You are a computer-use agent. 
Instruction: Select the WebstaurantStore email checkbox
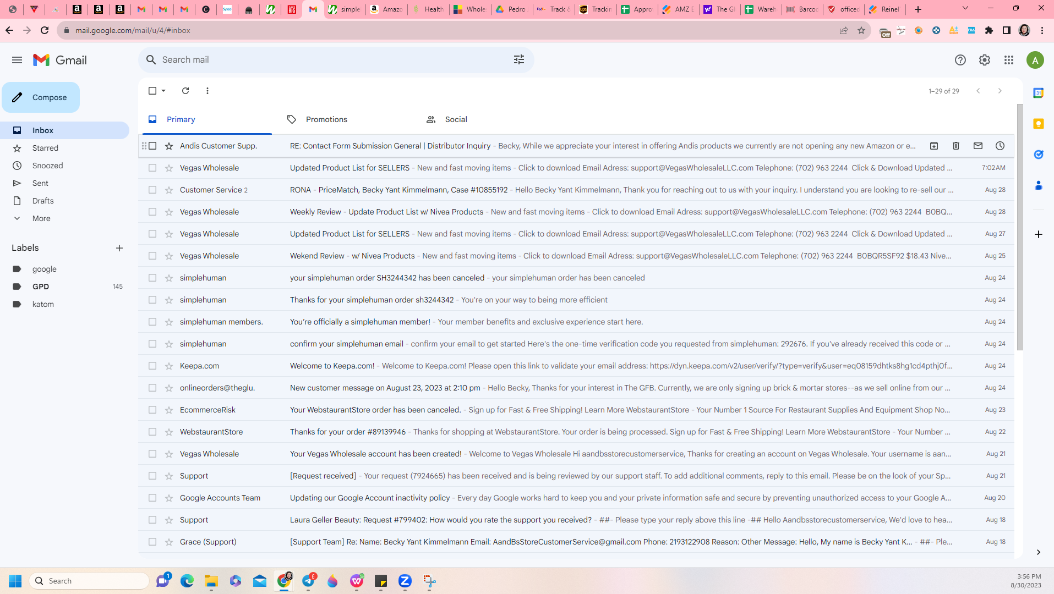[x=152, y=432]
